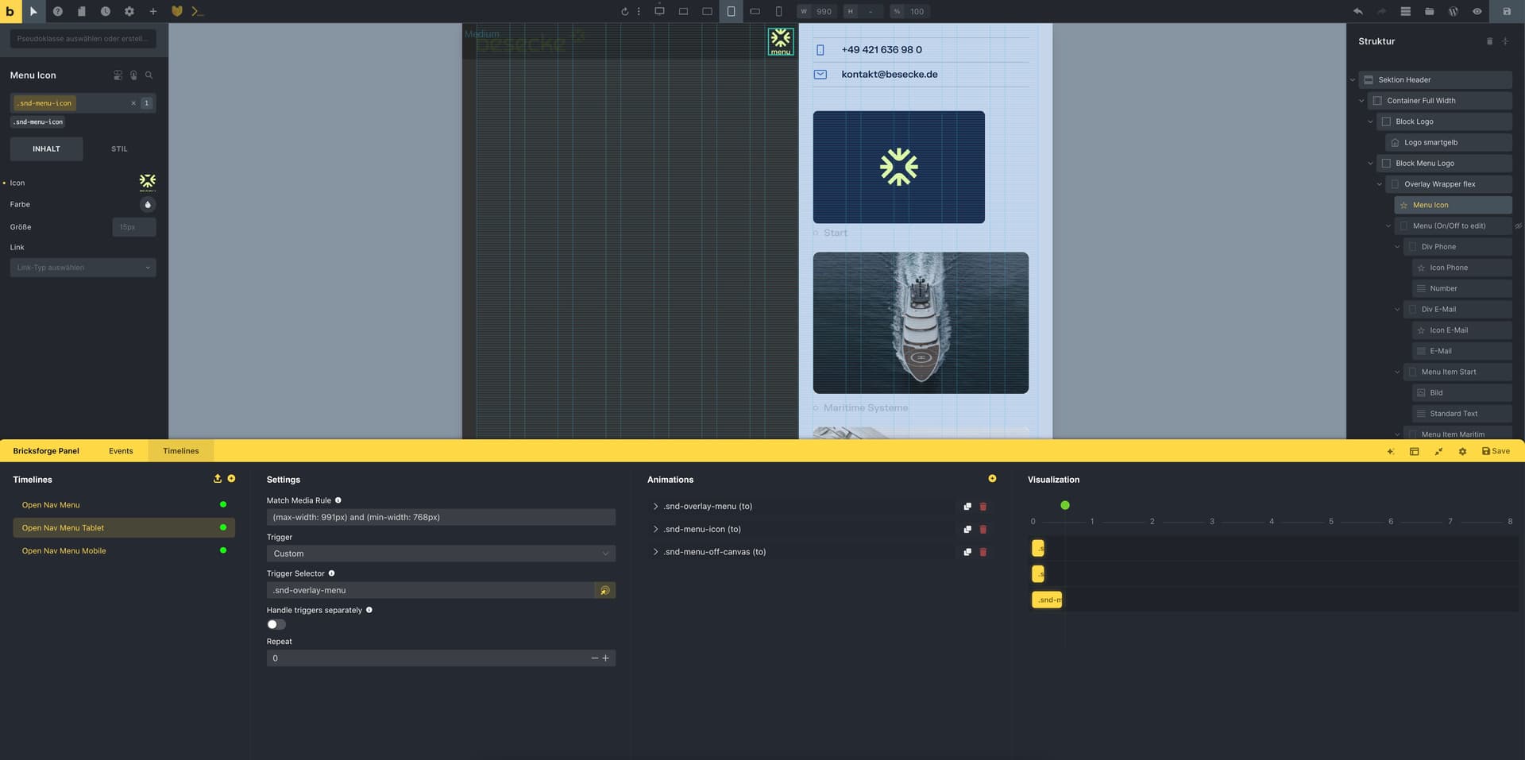Collapse the Div Phone tree item
The image size is (1525, 760).
coord(1397,247)
